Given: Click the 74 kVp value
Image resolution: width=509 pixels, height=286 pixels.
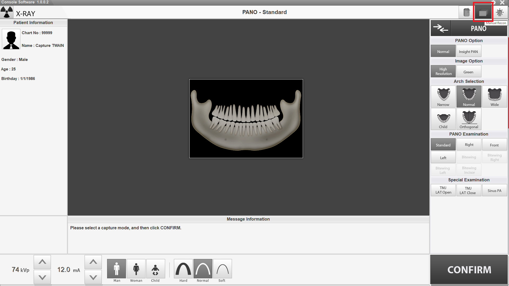Looking at the screenshot, I should (x=20, y=270).
